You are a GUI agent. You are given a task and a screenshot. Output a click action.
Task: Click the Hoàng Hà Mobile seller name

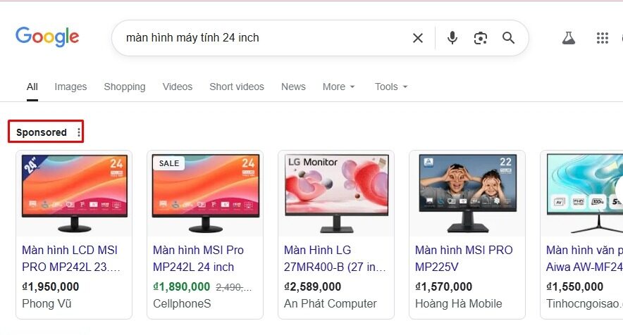click(x=459, y=303)
